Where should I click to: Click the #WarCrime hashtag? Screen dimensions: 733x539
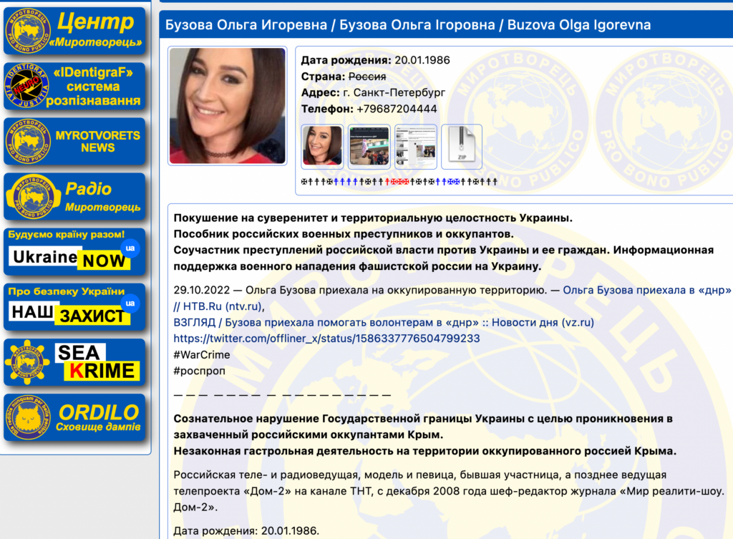point(201,354)
